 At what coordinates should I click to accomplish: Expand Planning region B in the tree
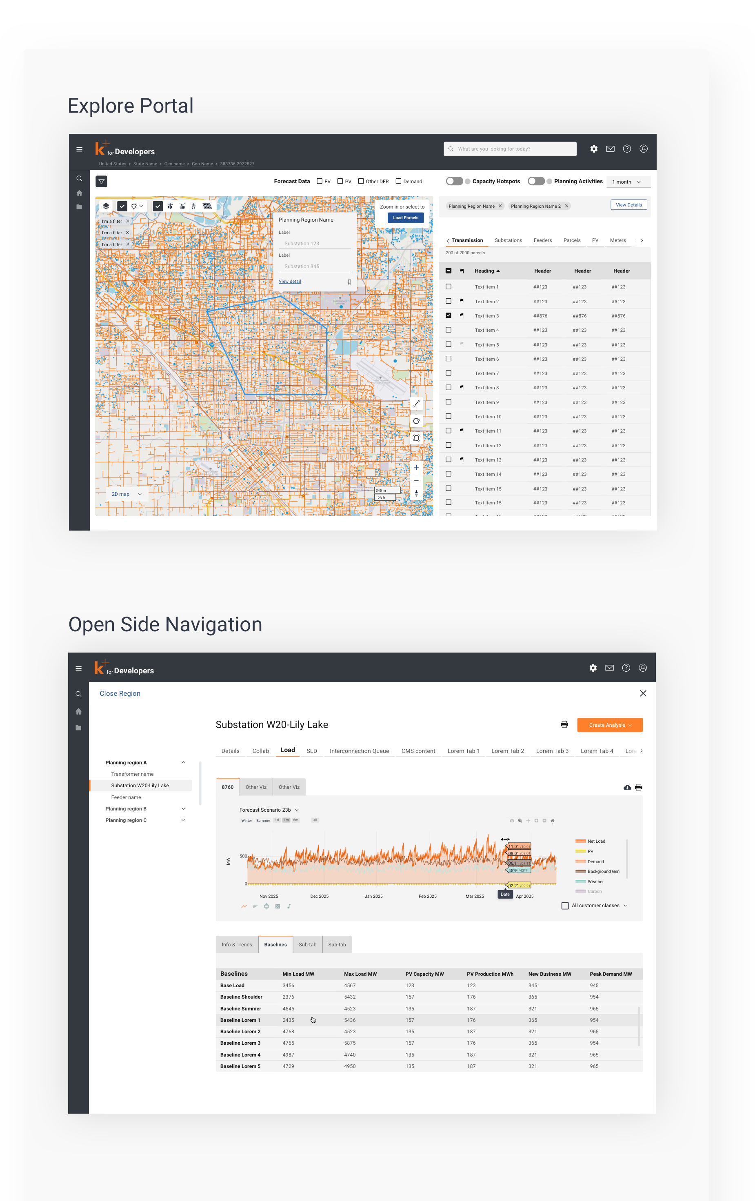click(x=183, y=808)
